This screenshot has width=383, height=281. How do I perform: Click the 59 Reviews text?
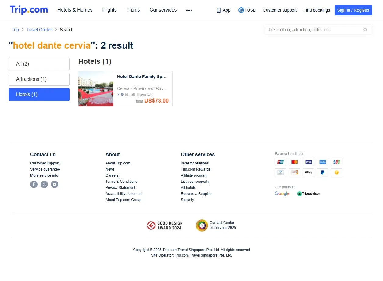tap(141, 95)
